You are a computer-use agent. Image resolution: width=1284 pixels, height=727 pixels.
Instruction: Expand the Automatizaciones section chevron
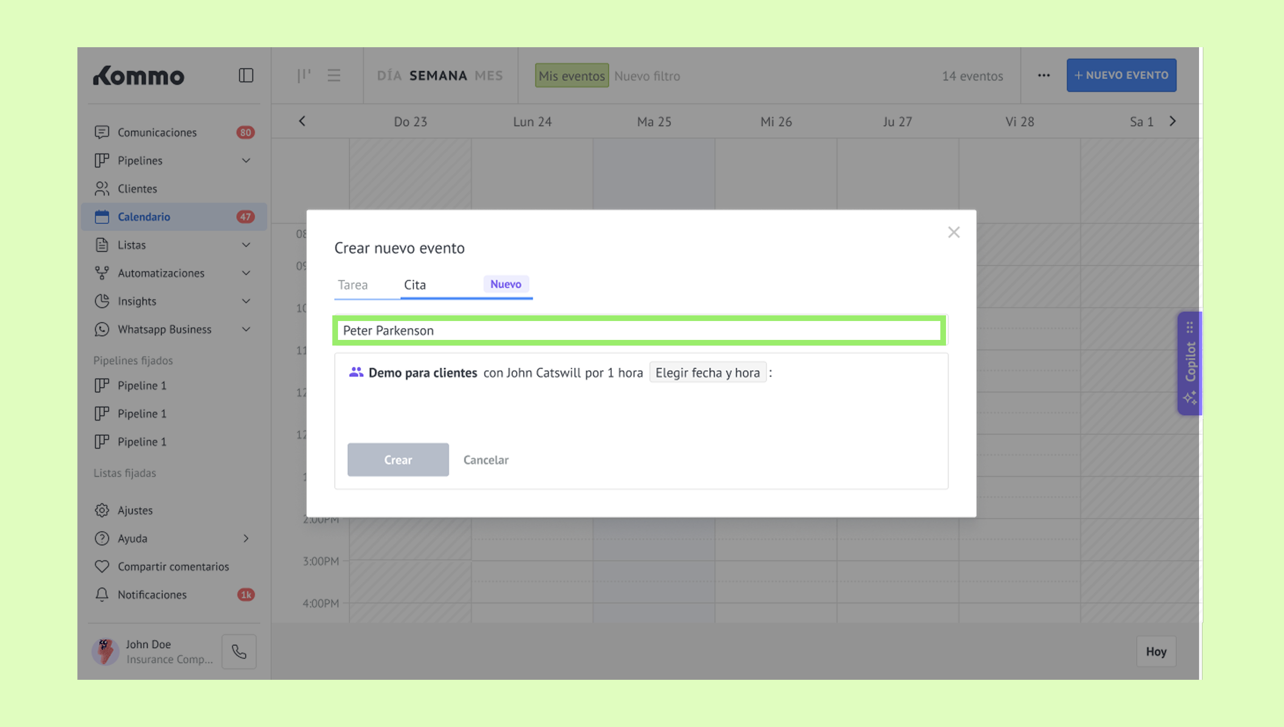pyautogui.click(x=246, y=273)
